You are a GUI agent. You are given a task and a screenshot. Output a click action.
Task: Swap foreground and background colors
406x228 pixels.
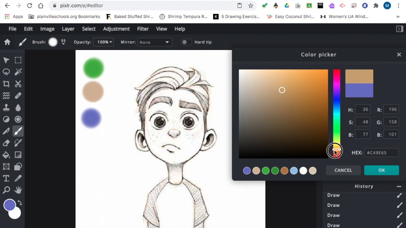(20, 203)
